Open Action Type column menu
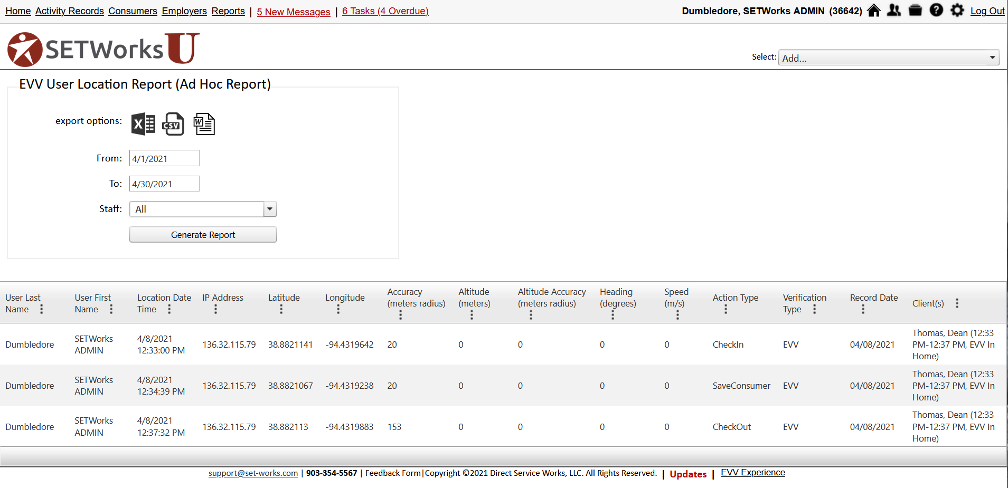This screenshot has width=1008, height=488. pos(726,309)
